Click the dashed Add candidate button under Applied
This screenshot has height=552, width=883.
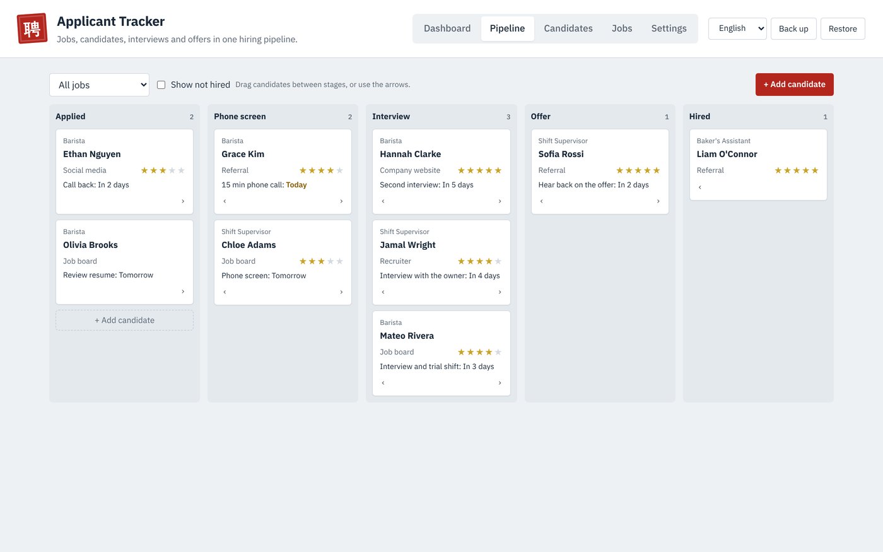click(x=124, y=320)
